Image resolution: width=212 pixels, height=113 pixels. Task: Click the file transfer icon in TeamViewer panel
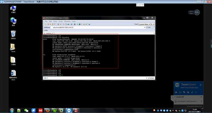coord(188,92)
